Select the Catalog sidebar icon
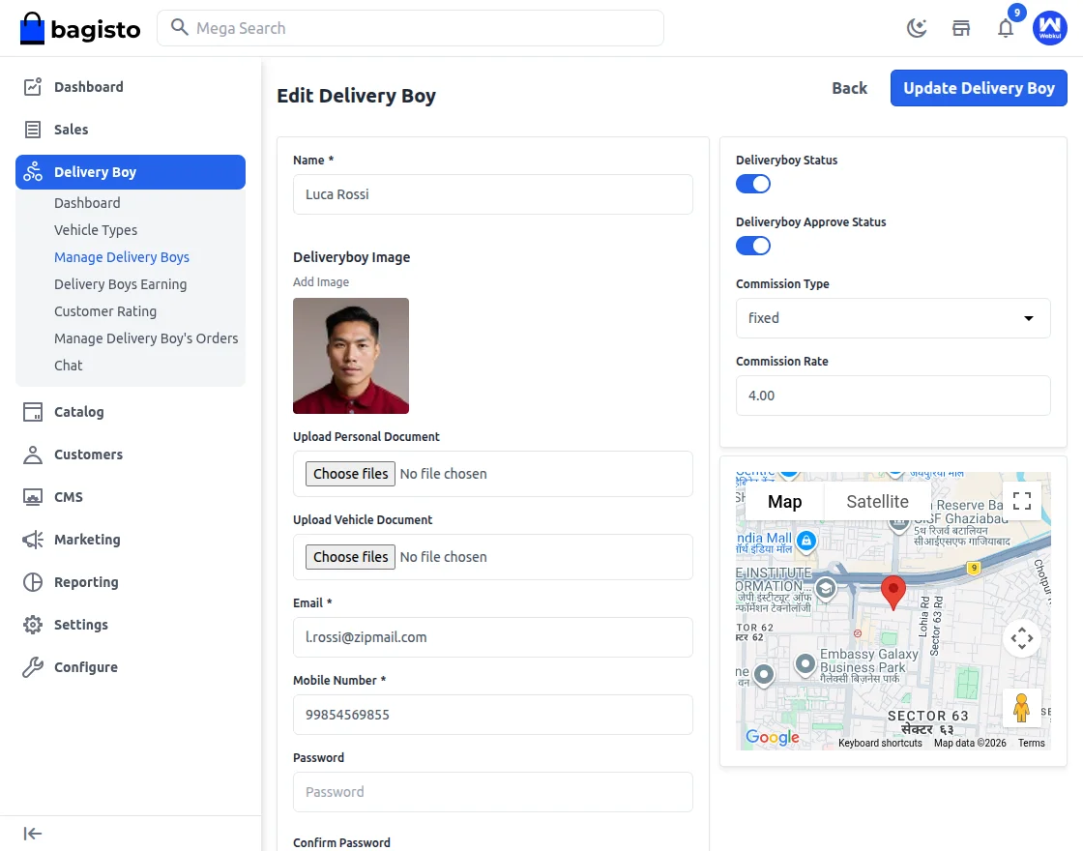This screenshot has width=1083, height=851. click(30, 411)
